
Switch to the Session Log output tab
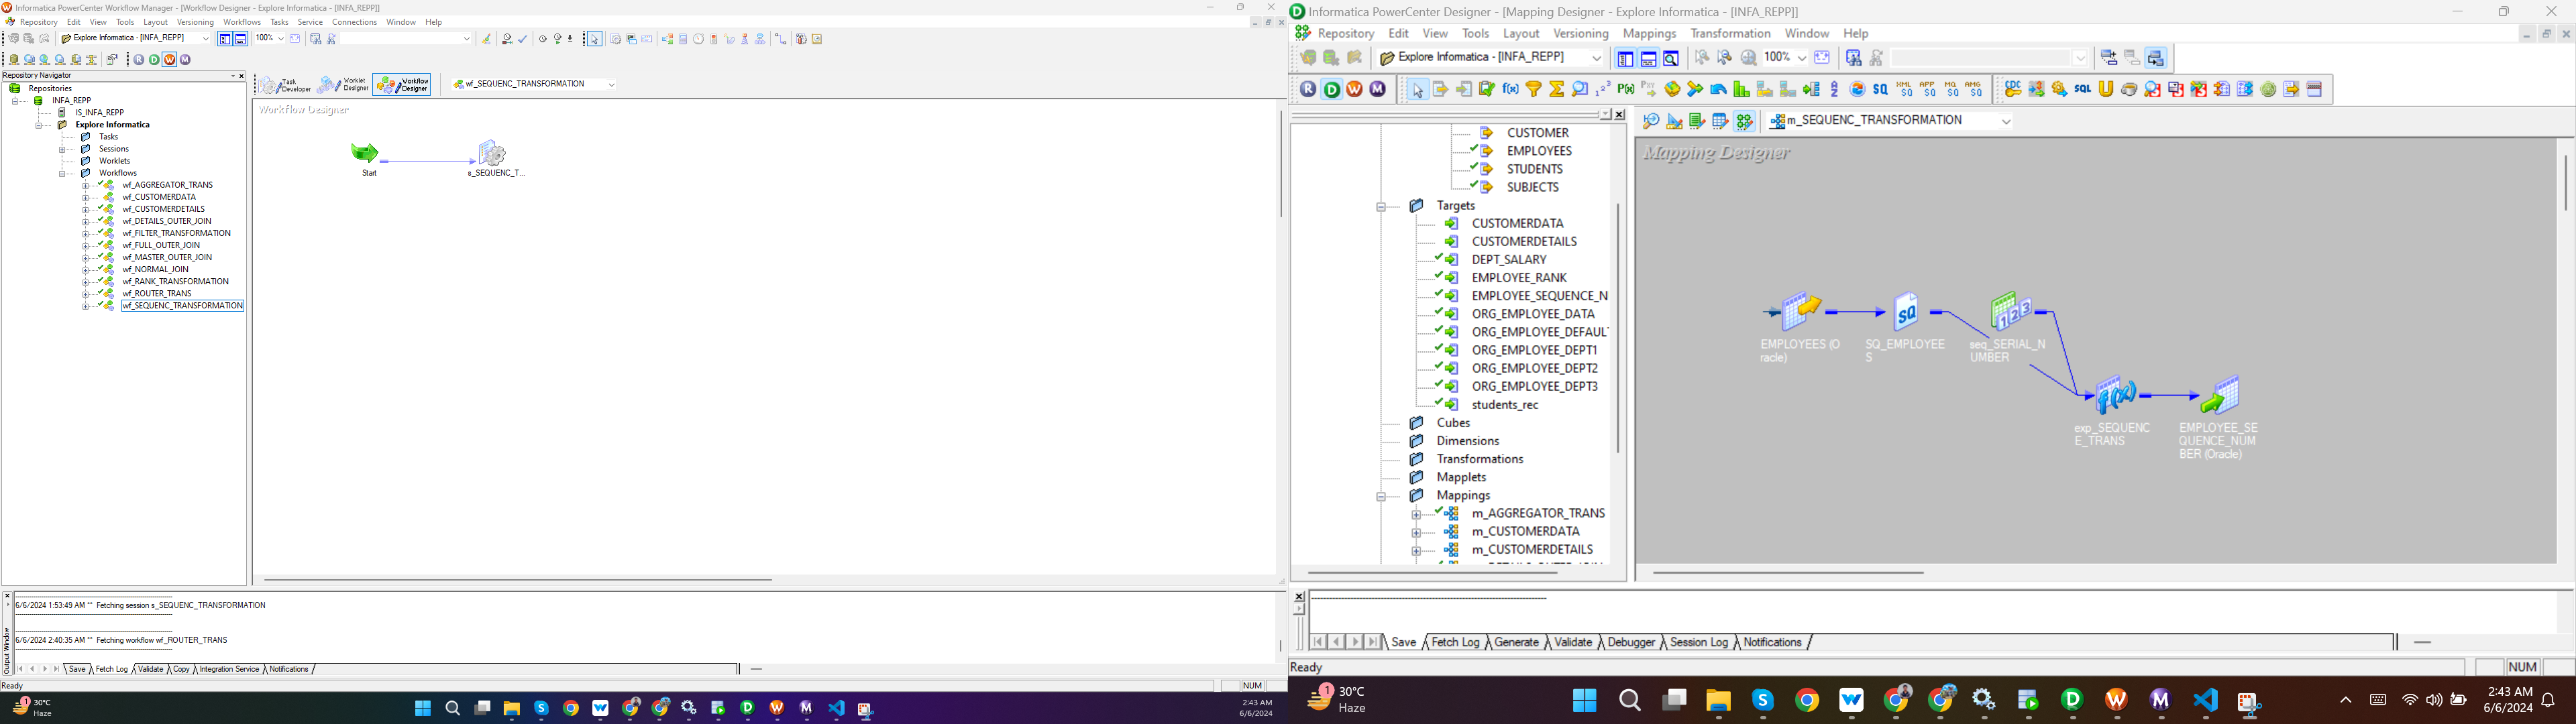pos(1699,642)
